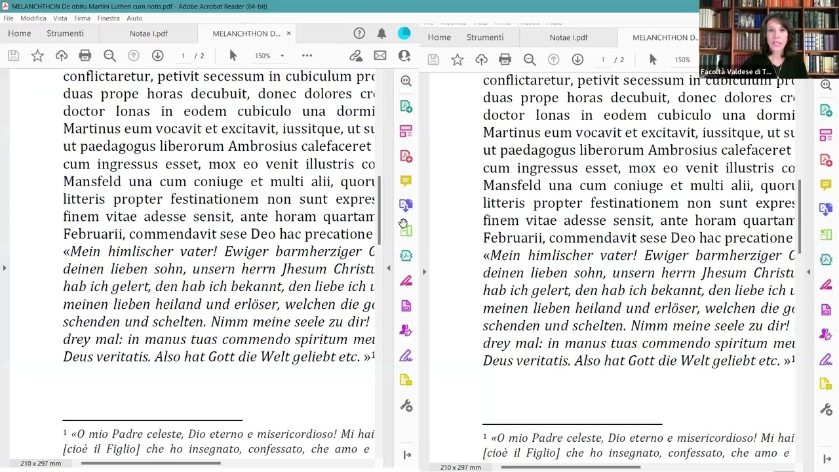Open Create PDF tool in left window side pane

click(406, 156)
